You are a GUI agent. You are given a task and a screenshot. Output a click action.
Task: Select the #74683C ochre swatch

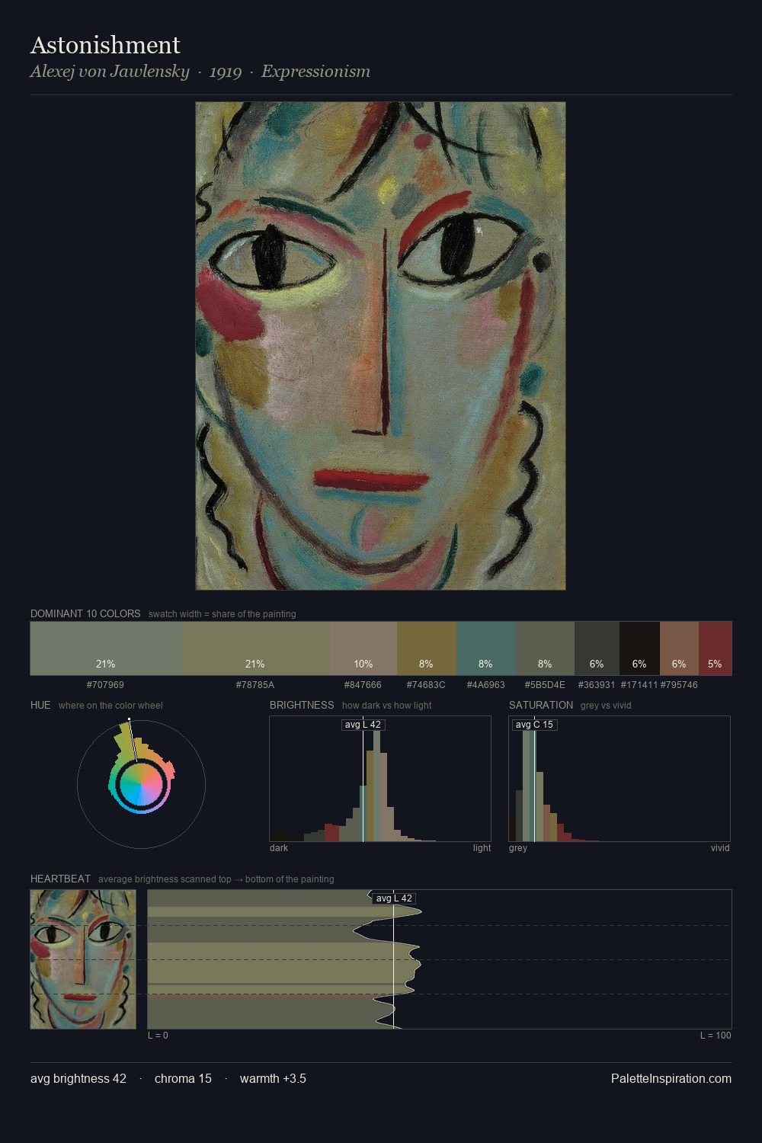(x=426, y=648)
